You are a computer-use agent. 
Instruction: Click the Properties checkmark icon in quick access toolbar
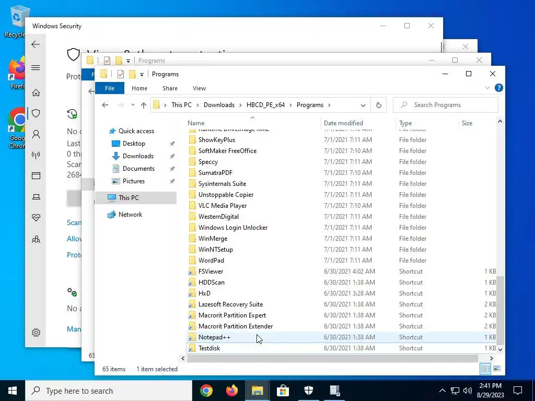coord(121,74)
